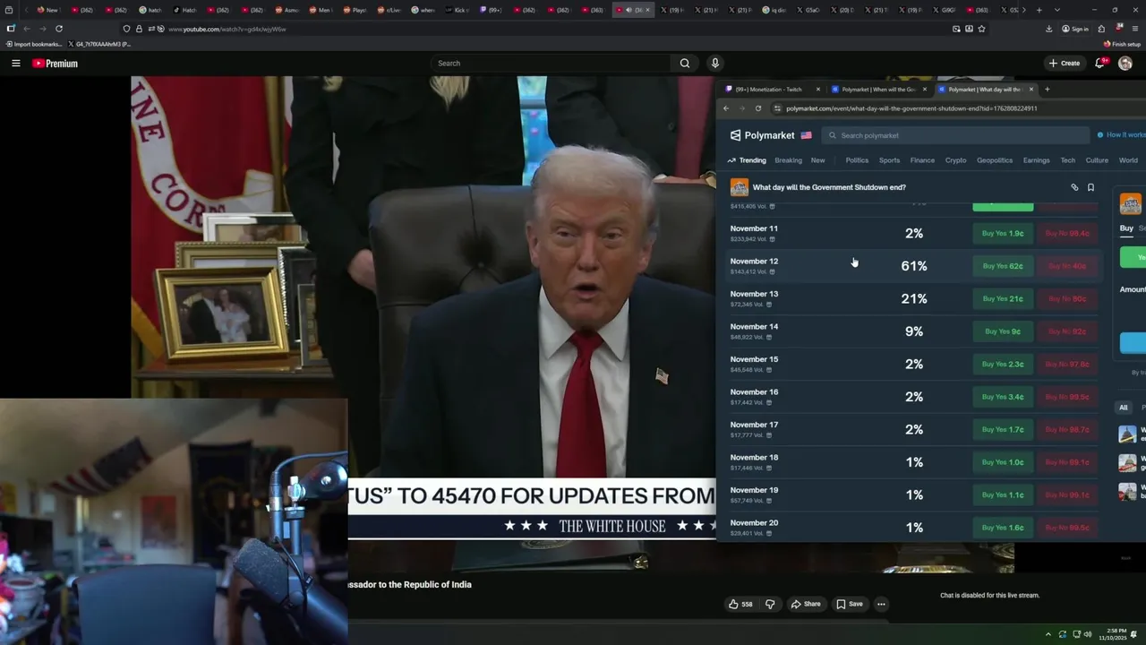This screenshot has height=645, width=1146.
Task: Click YouTube search input field
Action: coord(551,64)
